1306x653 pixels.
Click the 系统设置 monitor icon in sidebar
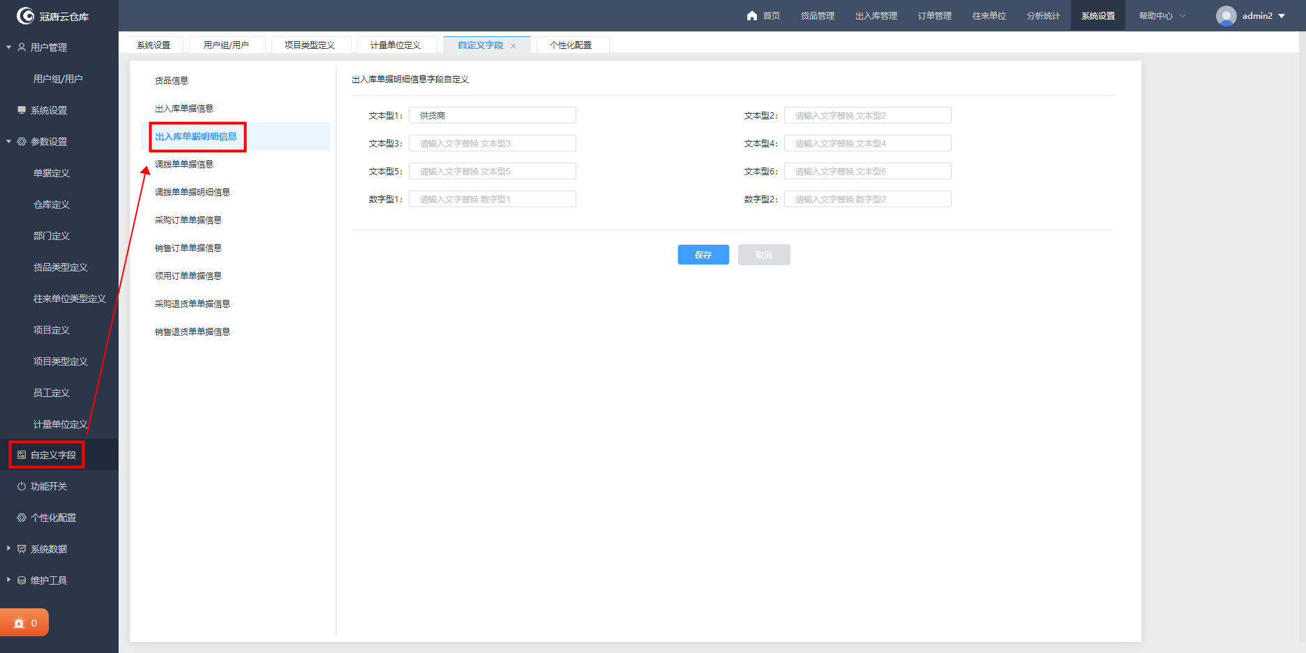tap(22, 110)
